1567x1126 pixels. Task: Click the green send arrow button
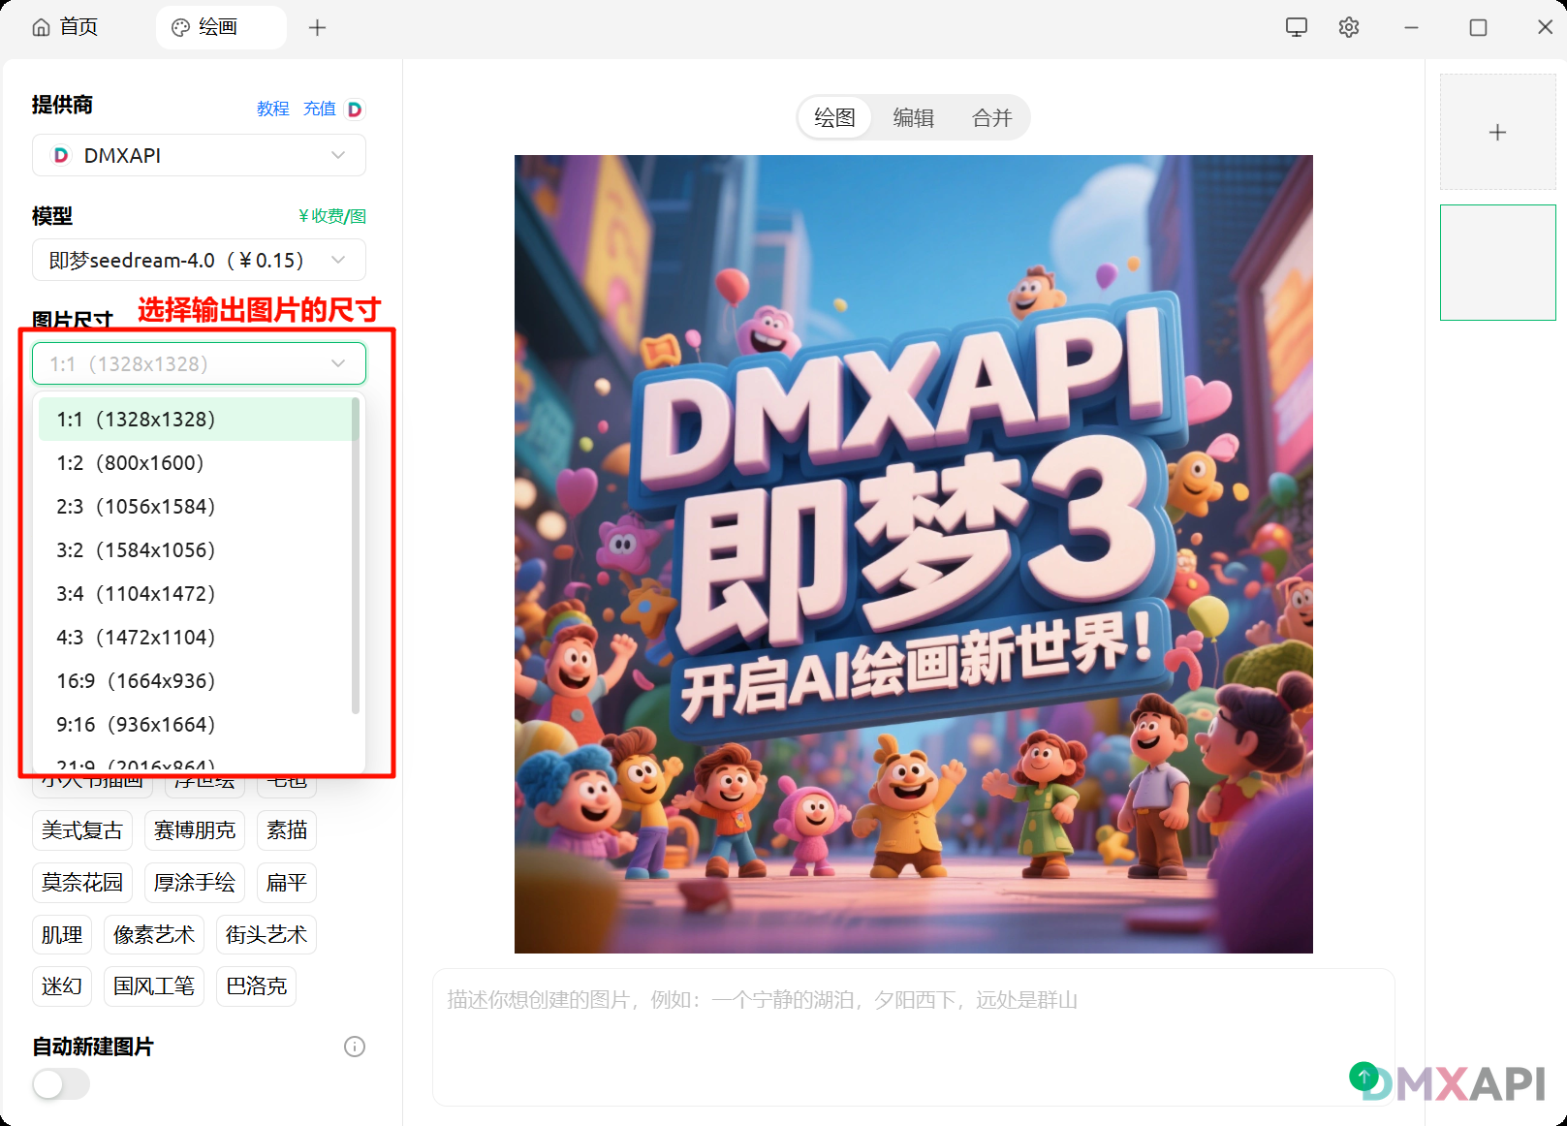(1363, 1076)
